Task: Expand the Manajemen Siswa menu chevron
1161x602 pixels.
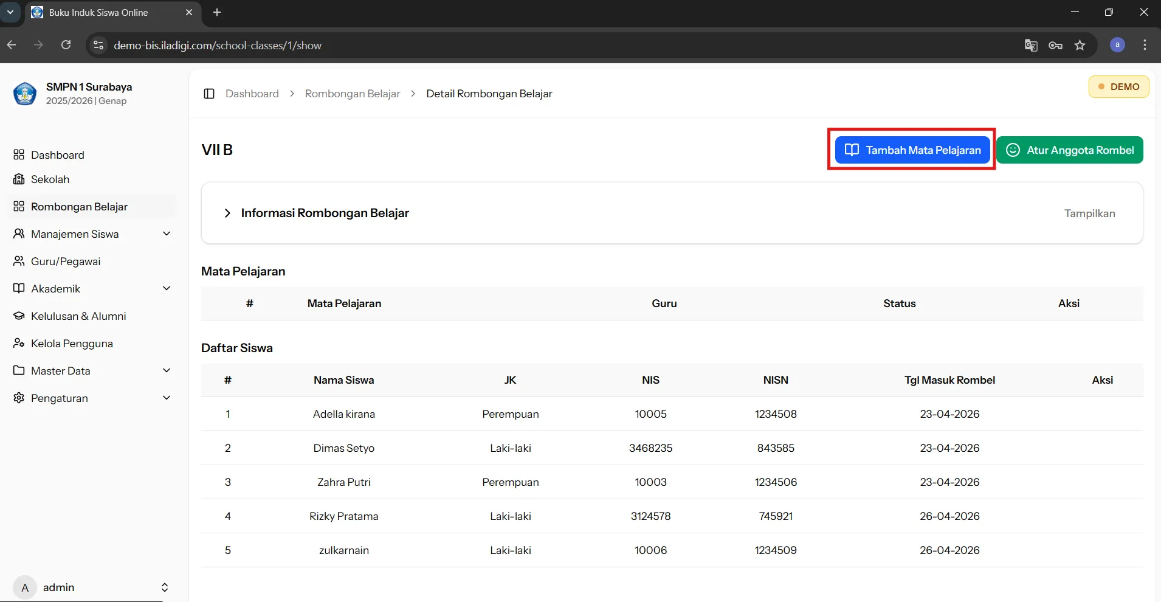Action: tap(167, 234)
